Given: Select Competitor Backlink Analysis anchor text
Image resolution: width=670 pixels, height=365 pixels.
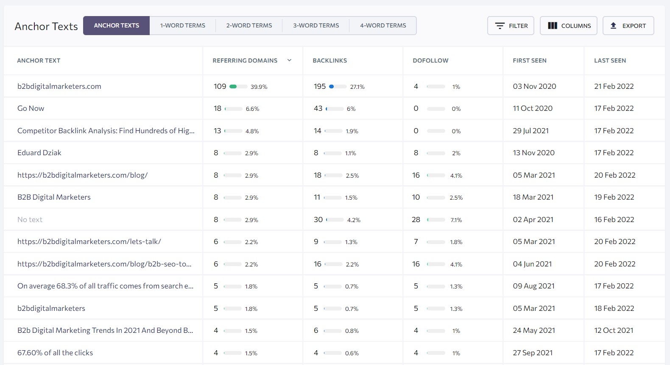Looking at the screenshot, I should (x=106, y=131).
